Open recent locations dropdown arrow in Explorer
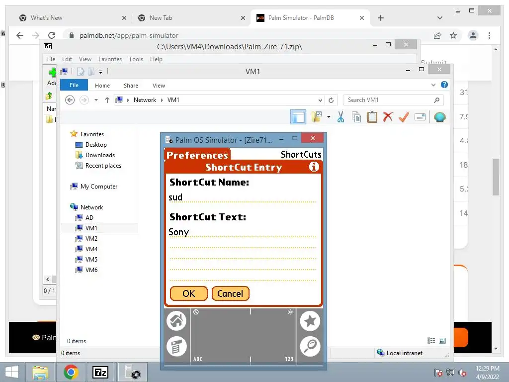The height and width of the screenshot is (382, 509). (x=96, y=100)
